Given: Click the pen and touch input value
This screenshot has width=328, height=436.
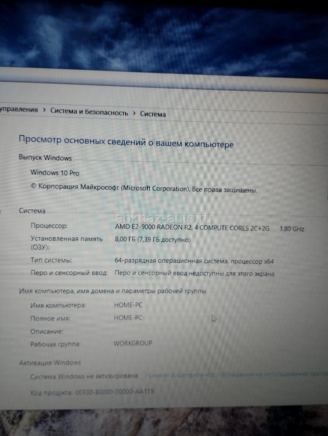Looking at the screenshot, I should pos(194,273).
